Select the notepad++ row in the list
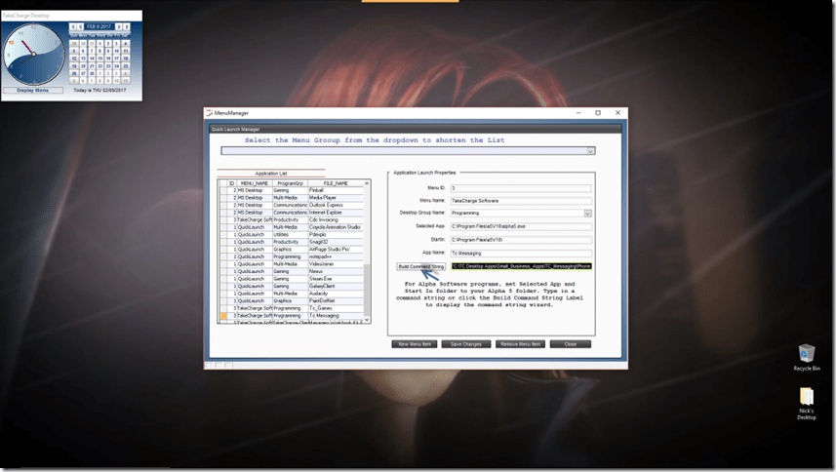 323,256
